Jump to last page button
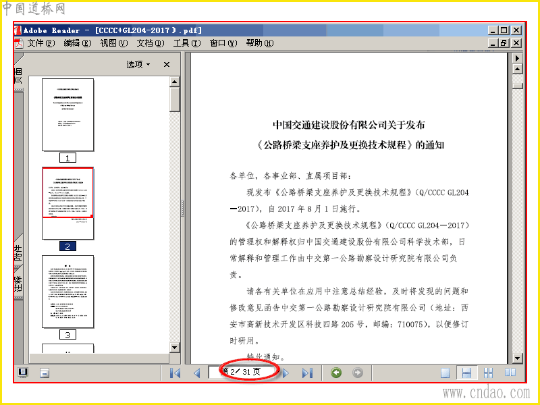This screenshot has height=405, width=540. coord(307,373)
